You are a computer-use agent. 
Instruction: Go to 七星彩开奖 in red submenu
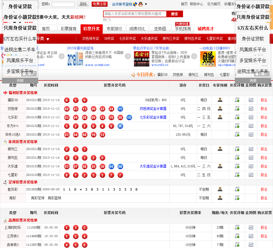coord(214,38)
